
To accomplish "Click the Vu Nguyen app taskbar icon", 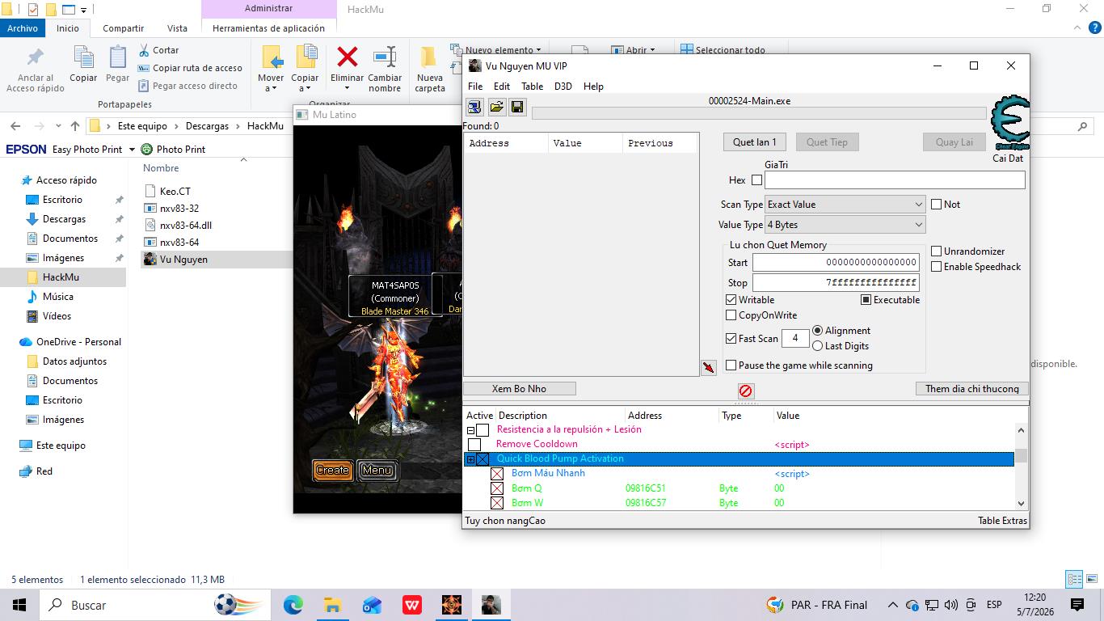I will [x=491, y=605].
